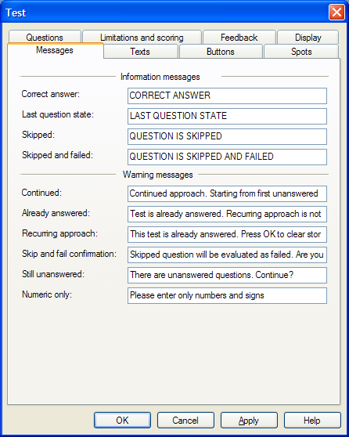Edit the Still unanswered message field
Viewport: 349px width, 437px height.
click(227, 276)
